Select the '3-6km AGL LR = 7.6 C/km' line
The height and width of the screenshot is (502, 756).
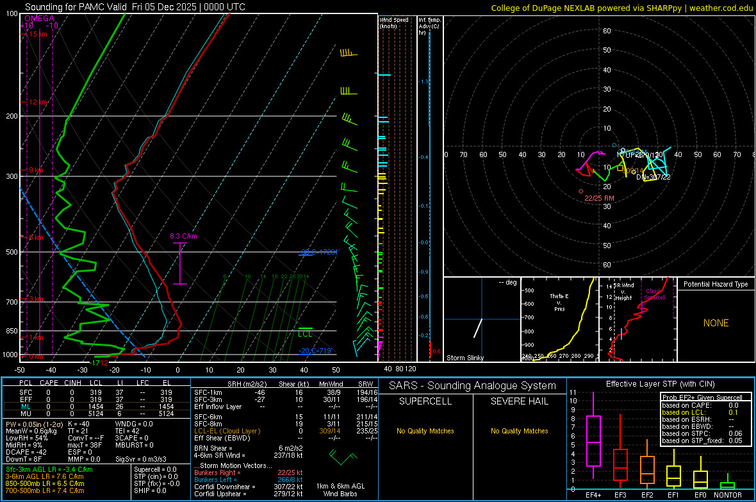point(44,476)
